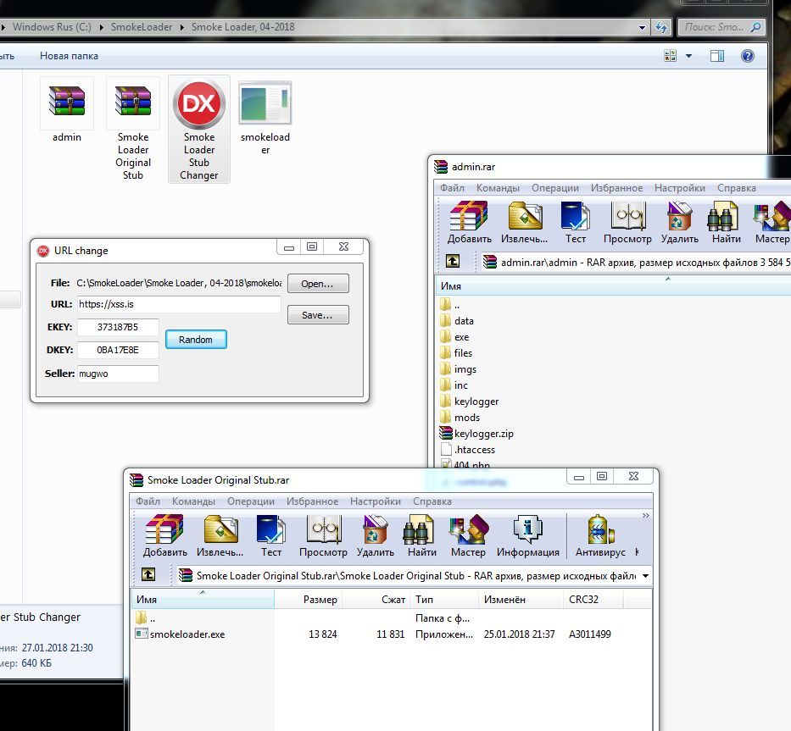Open Справка menu in admin.rar
The image size is (791, 731).
737,188
